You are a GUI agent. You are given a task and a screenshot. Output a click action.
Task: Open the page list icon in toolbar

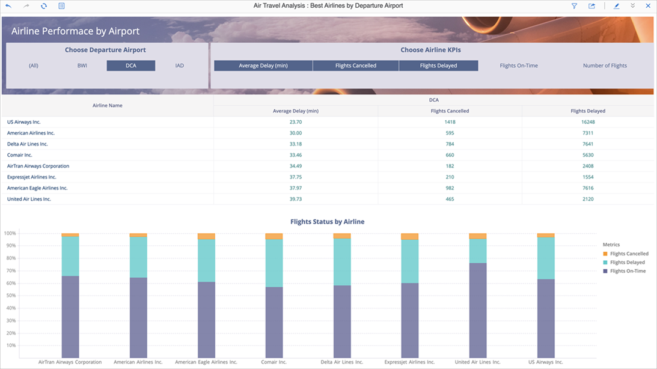62,6
